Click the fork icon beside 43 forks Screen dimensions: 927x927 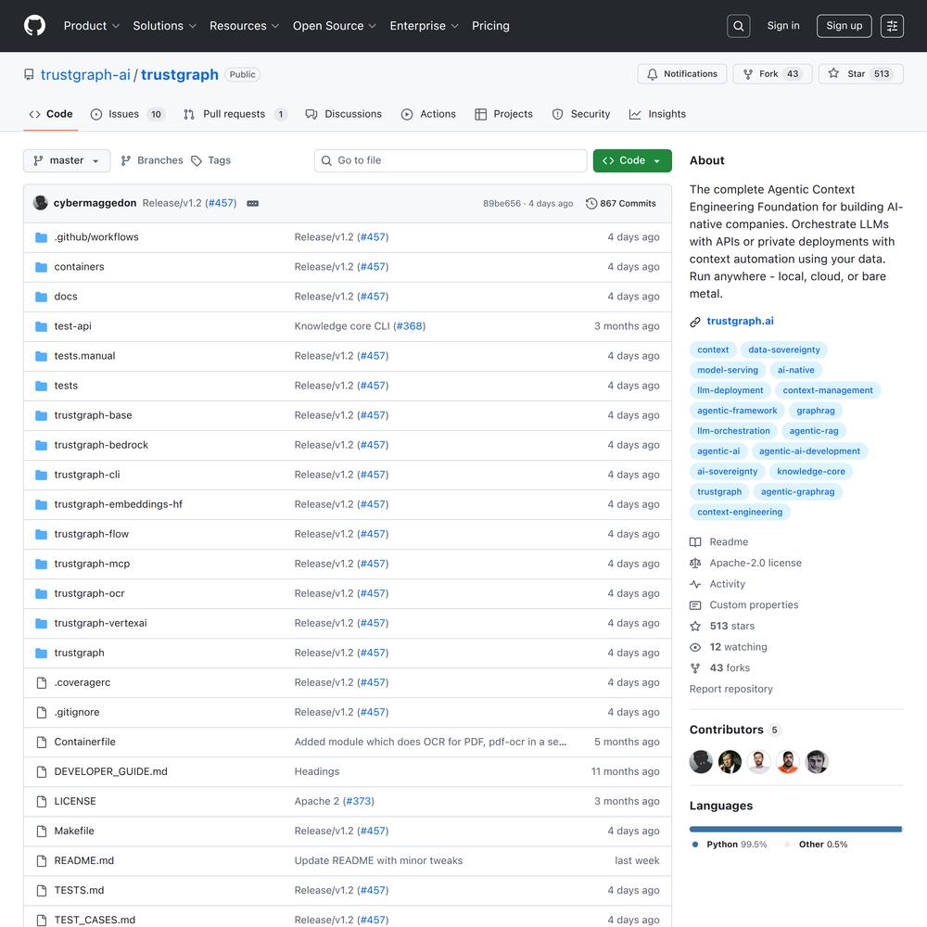(695, 668)
